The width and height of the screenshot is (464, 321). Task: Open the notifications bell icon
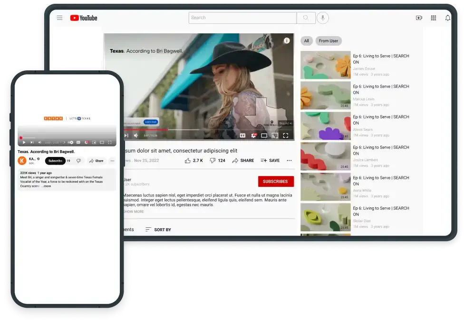(x=448, y=18)
